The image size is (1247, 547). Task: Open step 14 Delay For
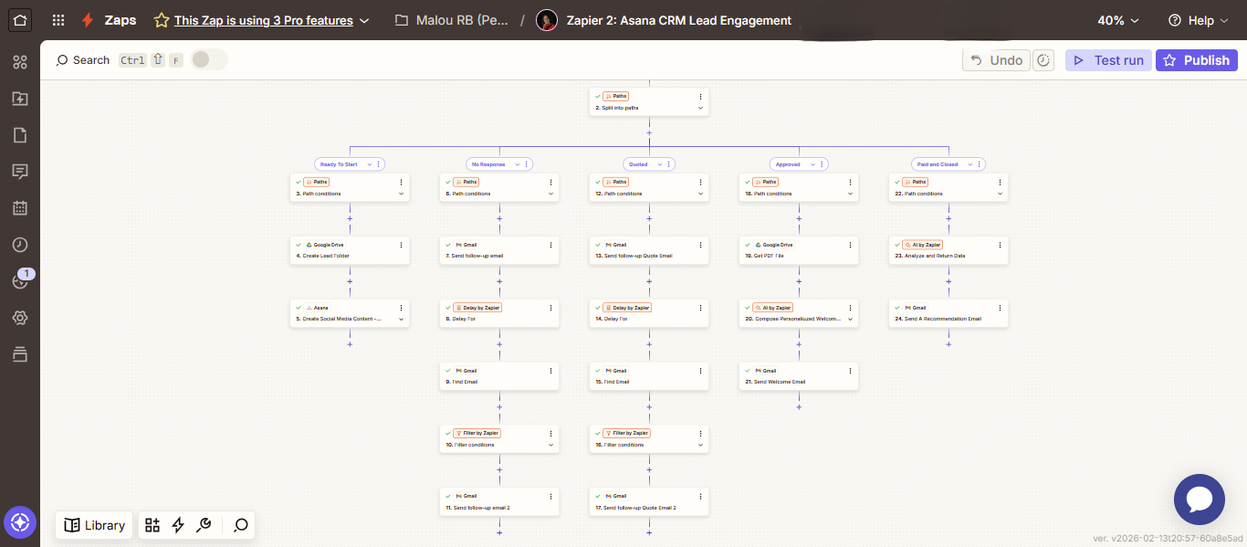coord(649,313)
